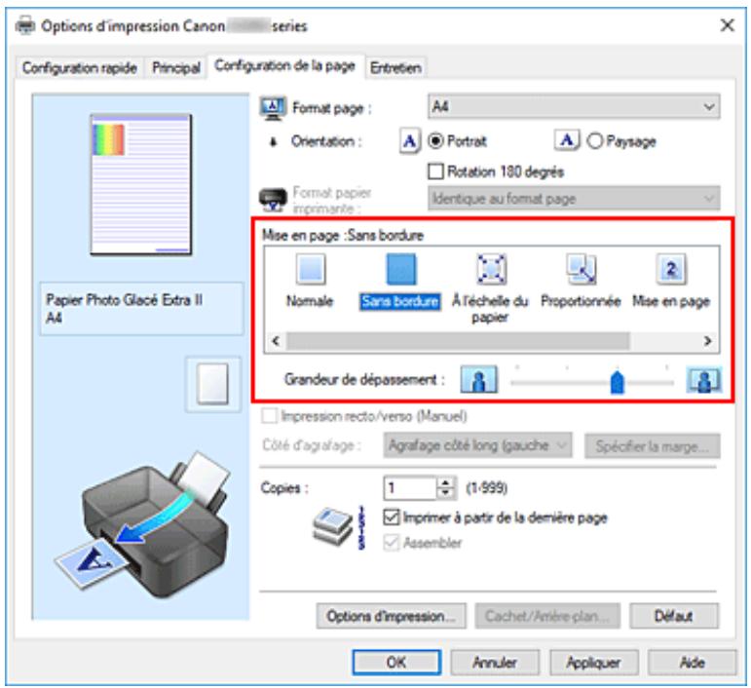This screenshot has width=751, height=688.
Task: Choose the Sans bordure layout icon
Action: [401, 269]
